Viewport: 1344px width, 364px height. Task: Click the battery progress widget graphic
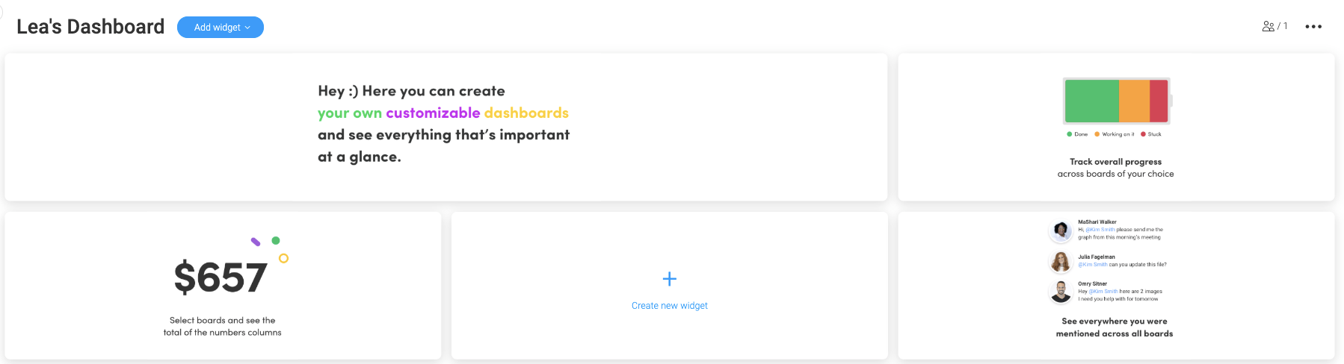(1118, 101)
